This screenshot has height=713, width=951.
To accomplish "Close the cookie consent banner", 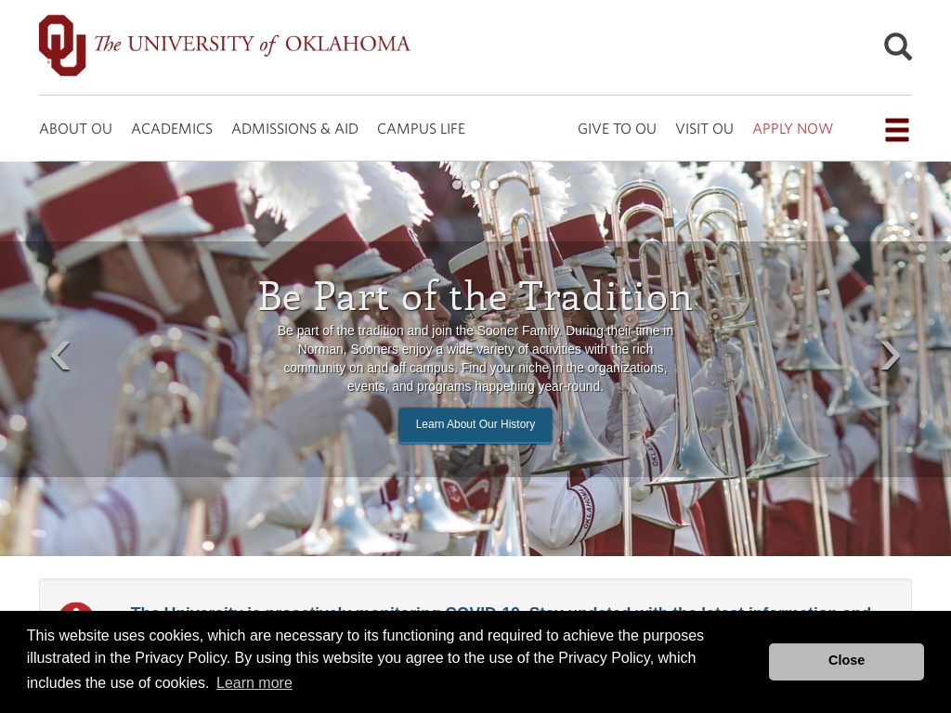I will (x=846, y=661).
